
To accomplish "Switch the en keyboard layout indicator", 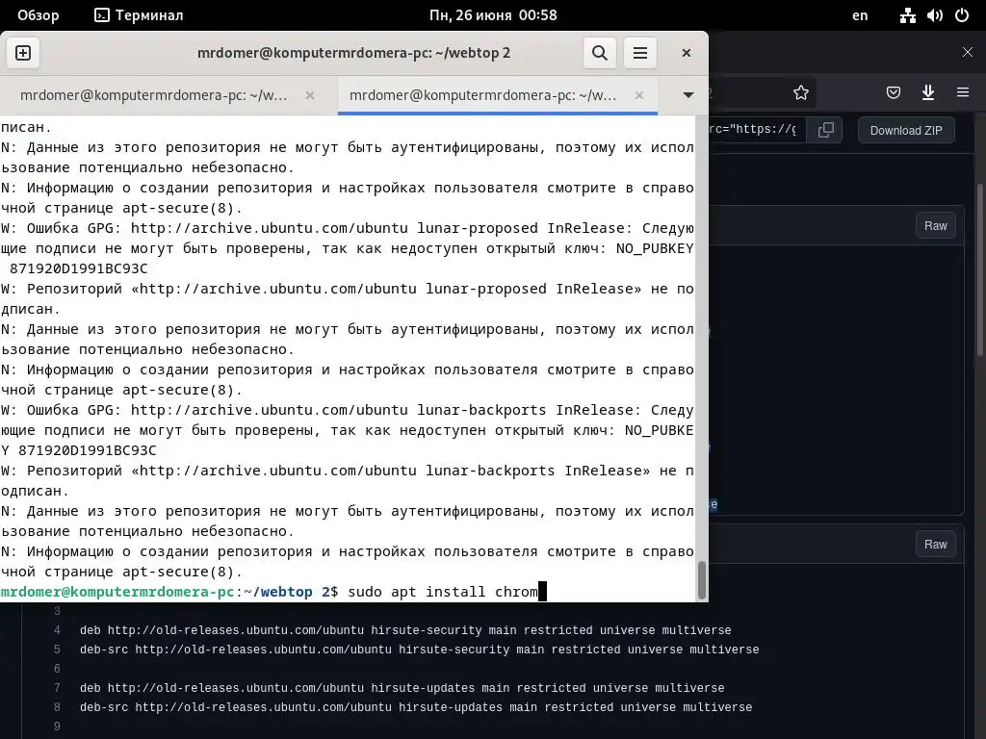I will click(x=860, y=15).
